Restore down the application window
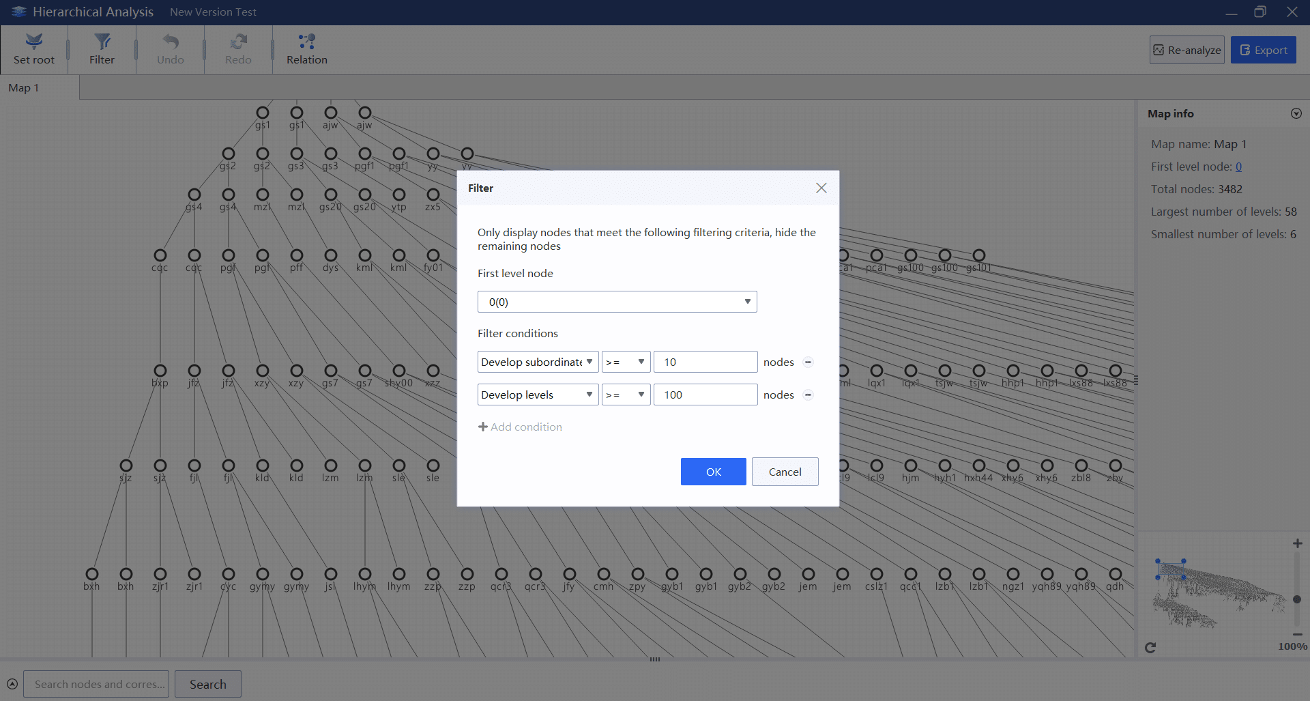 (x=1260, y=12)
